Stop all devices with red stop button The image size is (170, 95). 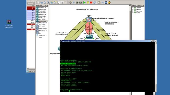click(91, 2)
